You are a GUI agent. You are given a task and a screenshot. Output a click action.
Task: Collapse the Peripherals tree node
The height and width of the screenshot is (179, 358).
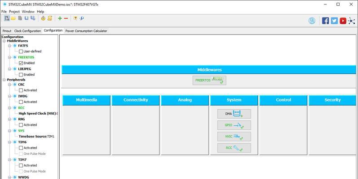(4, 80)
